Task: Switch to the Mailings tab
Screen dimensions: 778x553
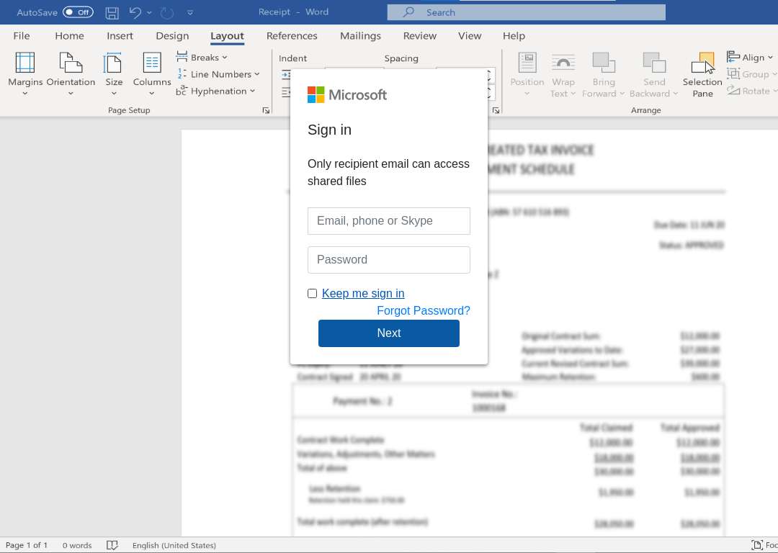Action: tap(360, 36)
